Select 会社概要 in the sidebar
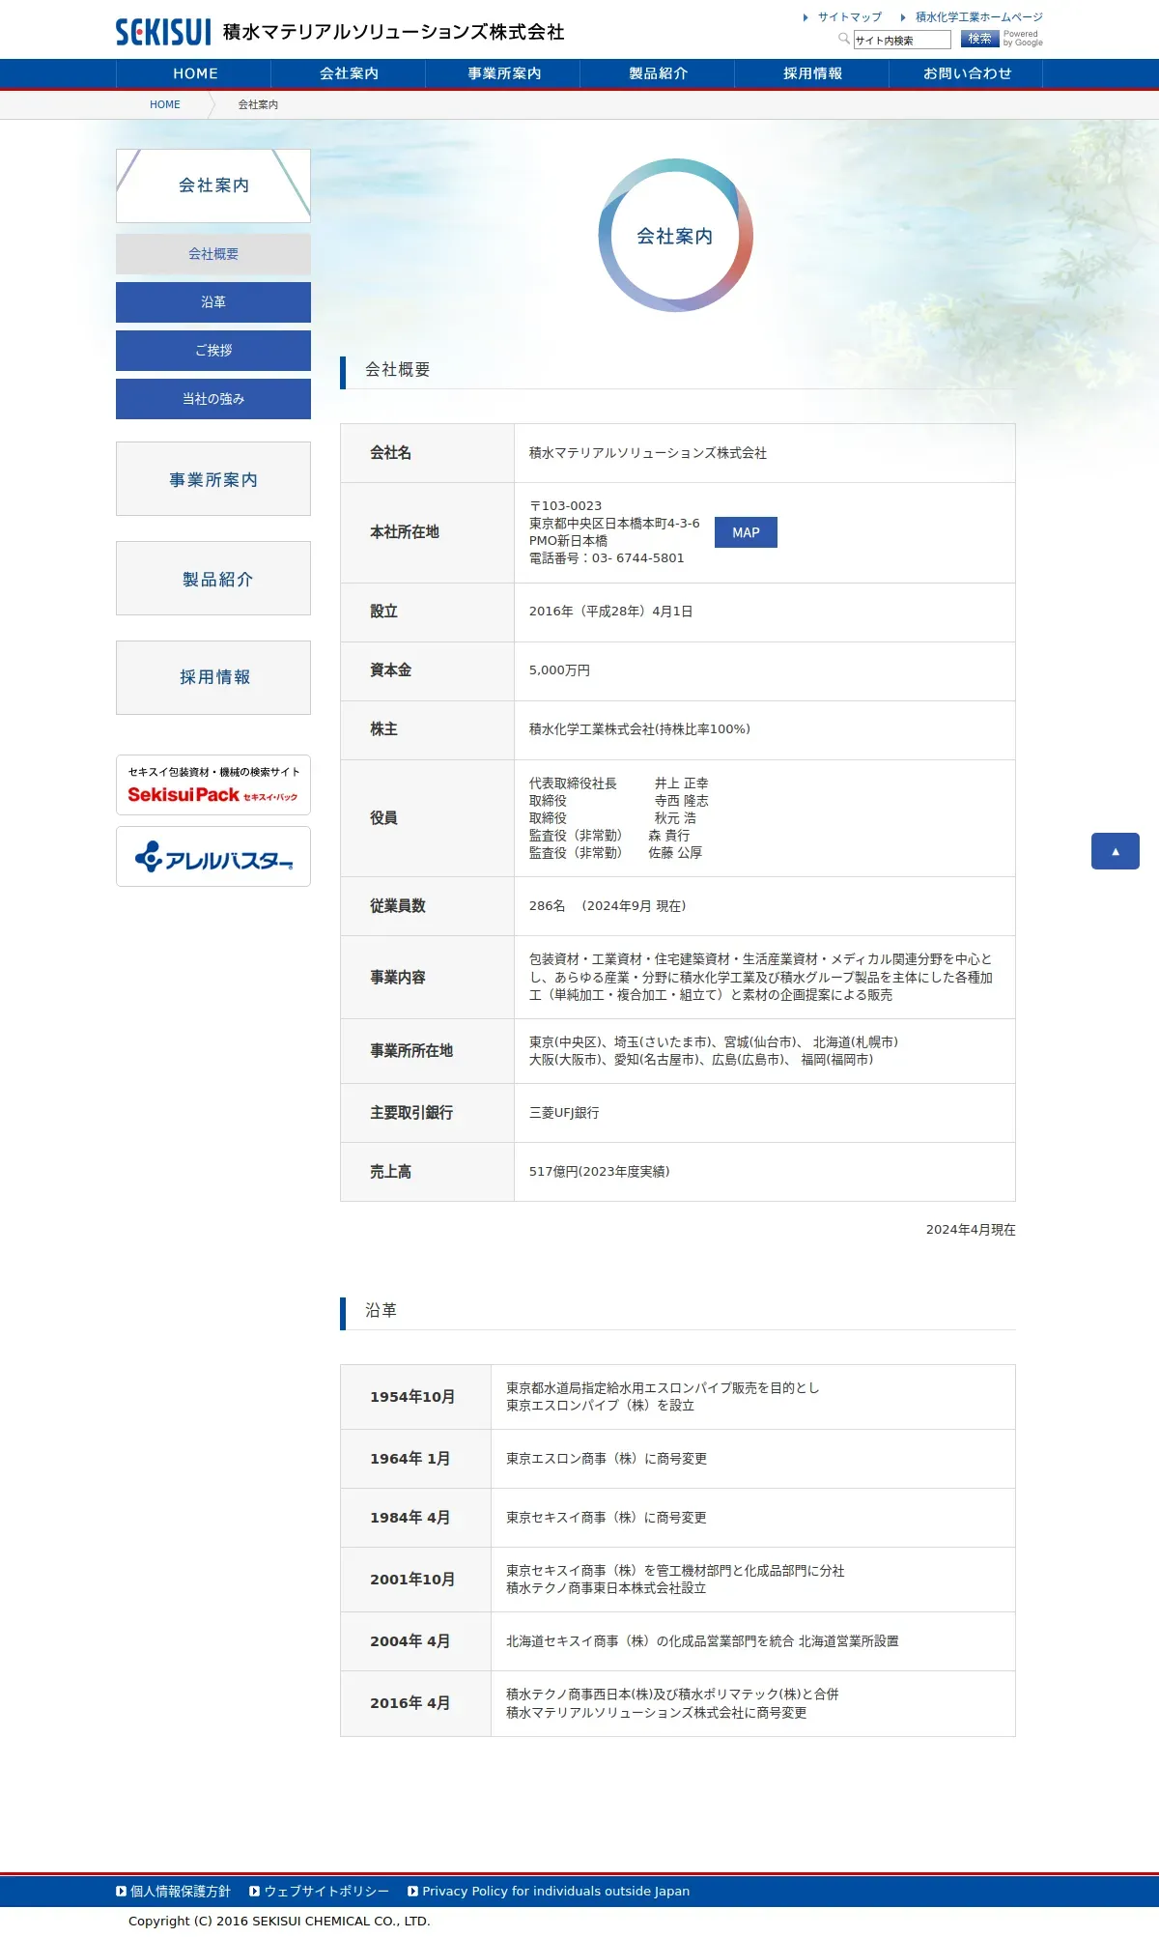1159x1937 pixels. click(213, 254)
